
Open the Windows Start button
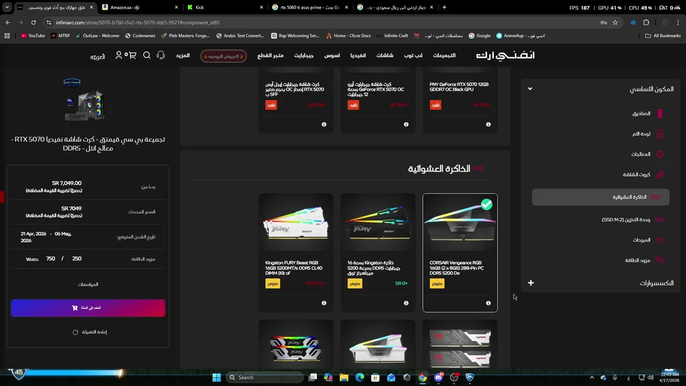pyautogui.click(x=217, y=377)
